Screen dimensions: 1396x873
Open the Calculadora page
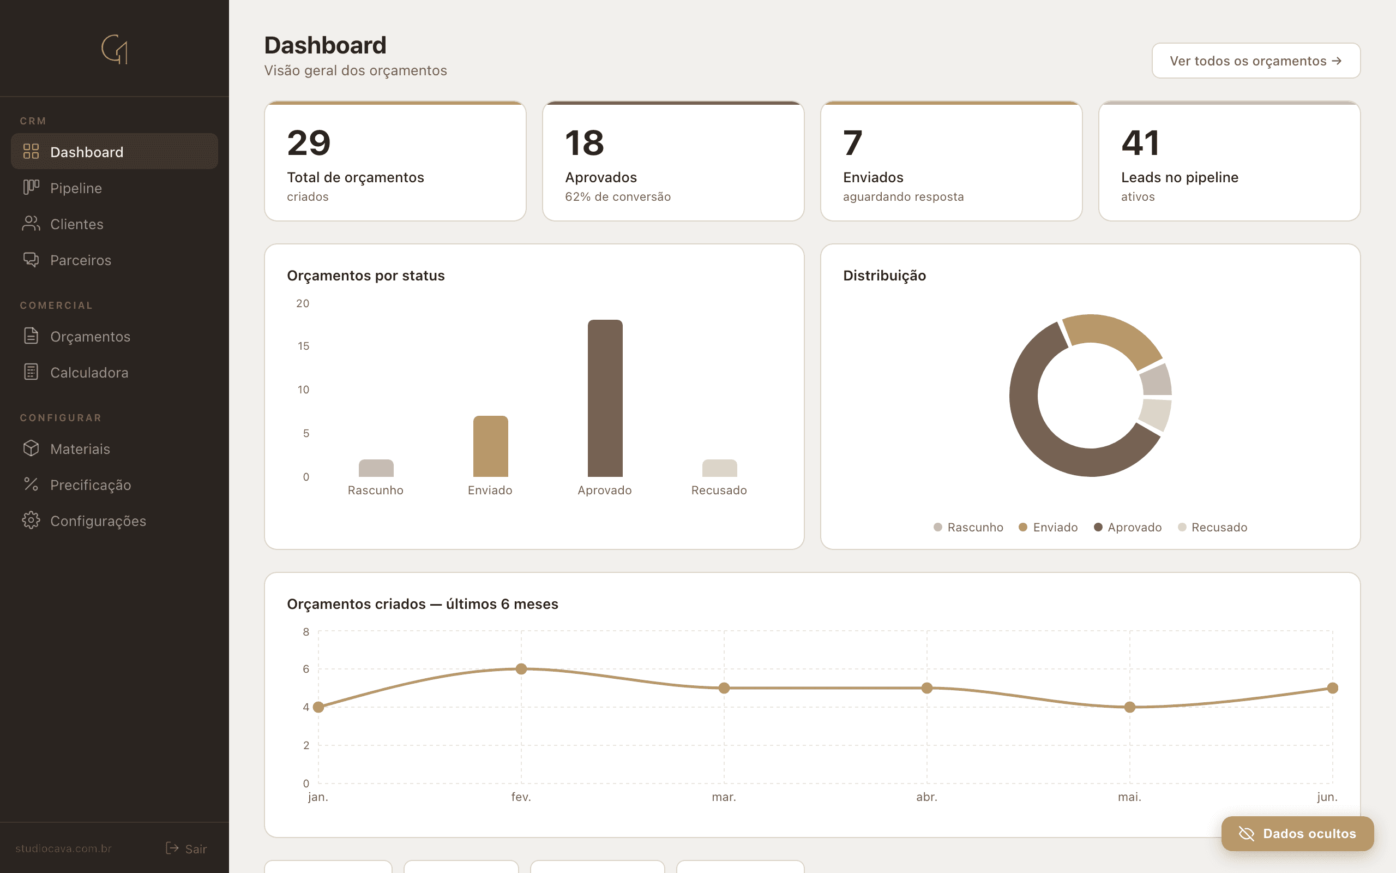[x=114, y=372]
